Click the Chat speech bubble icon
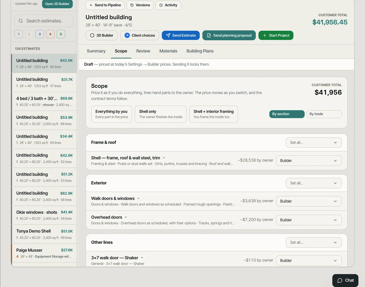Screen dimensions: 365x287 click(340, 280)
